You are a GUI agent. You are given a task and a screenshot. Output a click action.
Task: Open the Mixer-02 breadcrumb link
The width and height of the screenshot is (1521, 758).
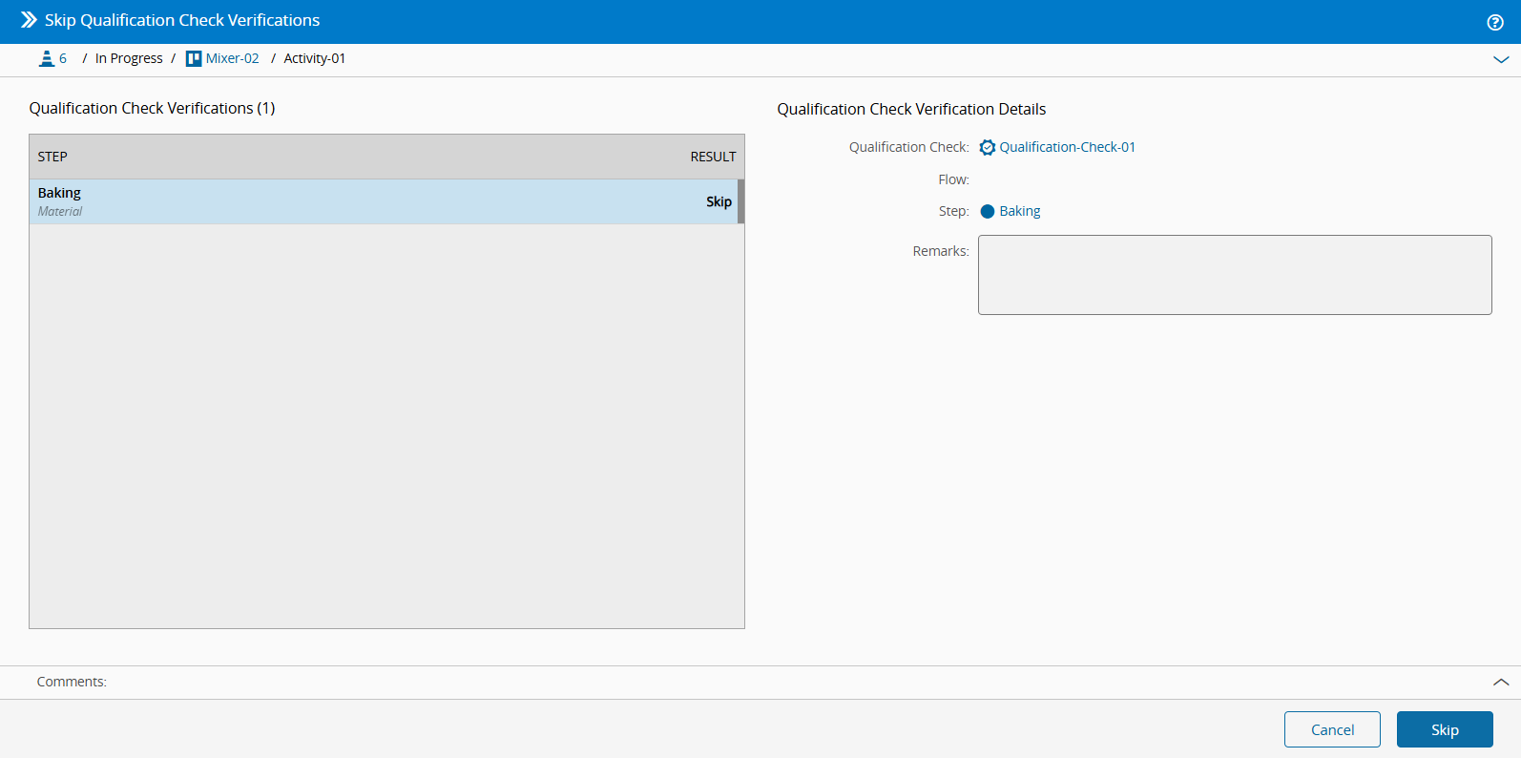[x=232, y=59]
